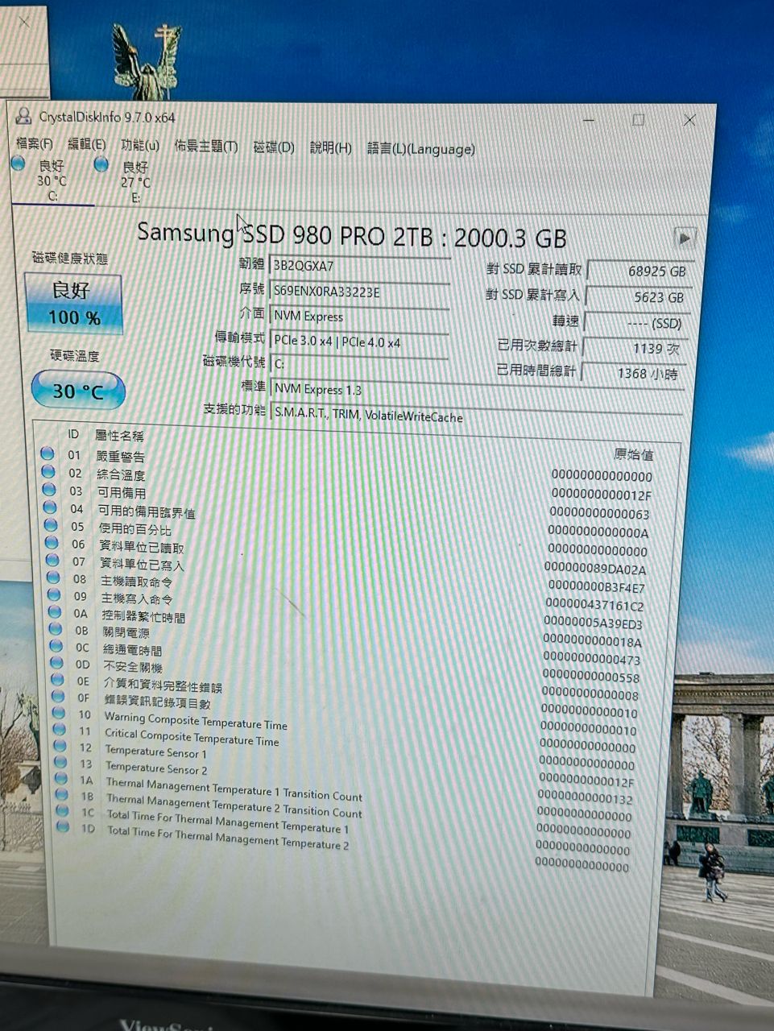This screenshot has height=1031, width=774.
Task: Click status orb of attribute 05 使用的百分比
Action: (51, 527)
